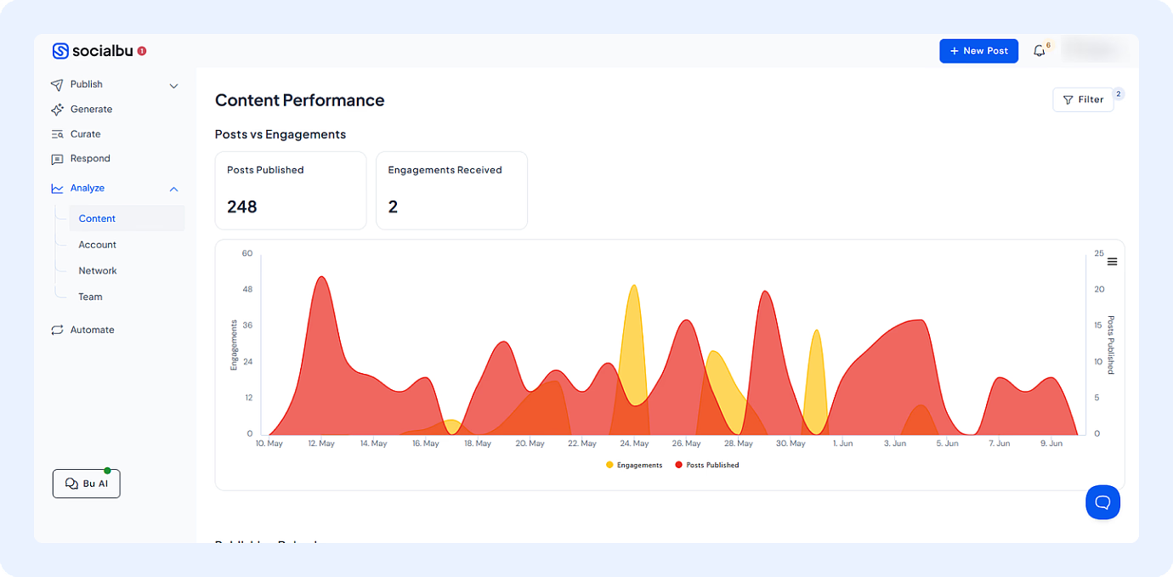Open the notifications bell icon
Screen dimensions: 1173x577
(1039, 51)
